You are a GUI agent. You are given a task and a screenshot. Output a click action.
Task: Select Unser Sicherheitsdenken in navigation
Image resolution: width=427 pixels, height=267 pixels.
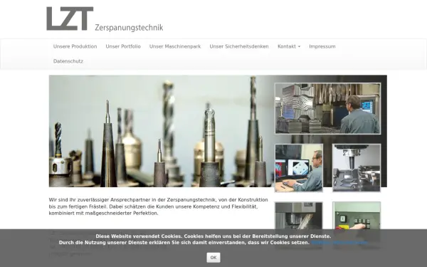[239, 46]
